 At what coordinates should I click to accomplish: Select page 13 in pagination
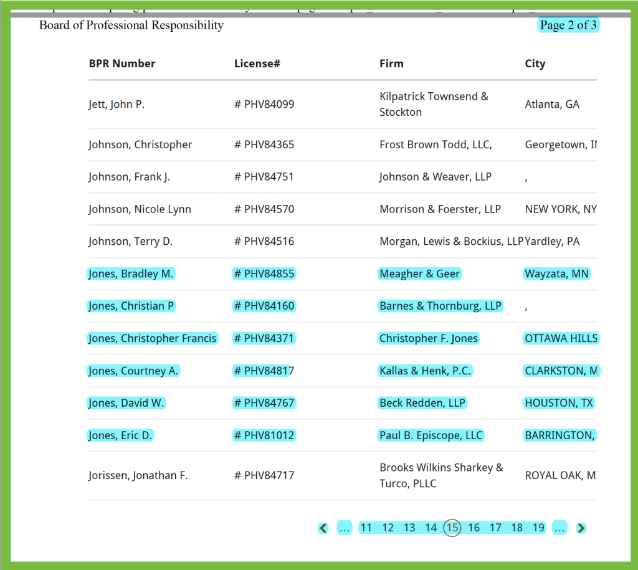[x=409, y=528]
